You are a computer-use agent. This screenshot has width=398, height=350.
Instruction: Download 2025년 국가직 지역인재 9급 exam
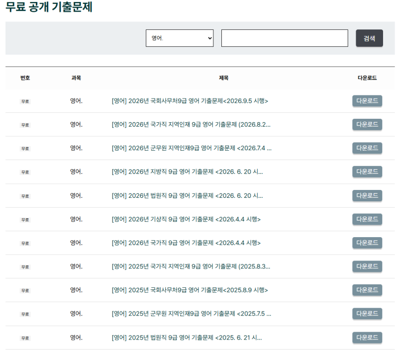click(367, 266)
